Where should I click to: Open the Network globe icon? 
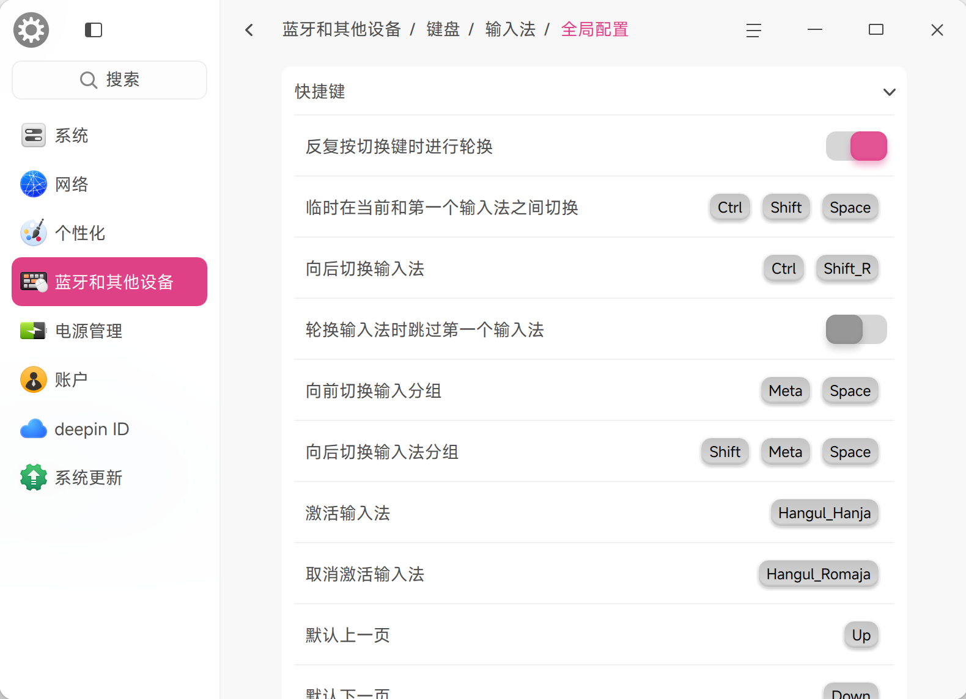[34, 184]
